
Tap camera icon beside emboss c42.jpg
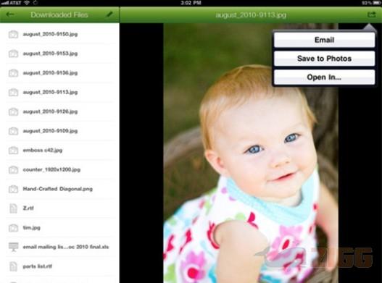point(13,150)
